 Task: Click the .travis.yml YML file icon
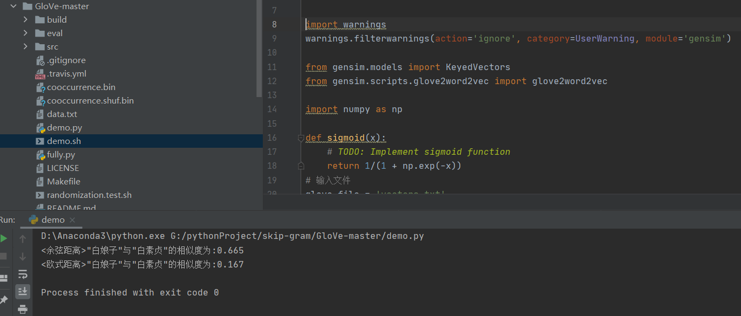40,74
